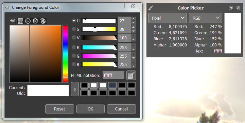Click the Old color swatch

(x=48, y=93)
